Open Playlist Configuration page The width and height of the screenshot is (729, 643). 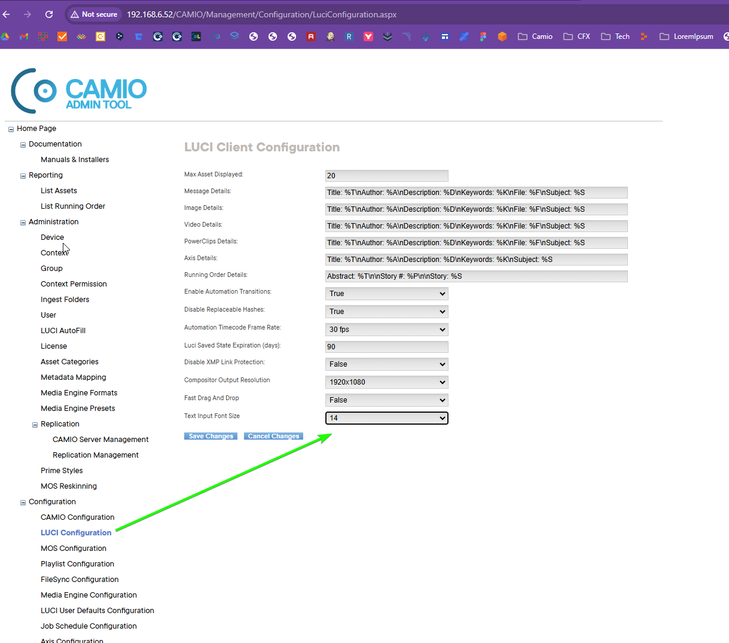77,564
